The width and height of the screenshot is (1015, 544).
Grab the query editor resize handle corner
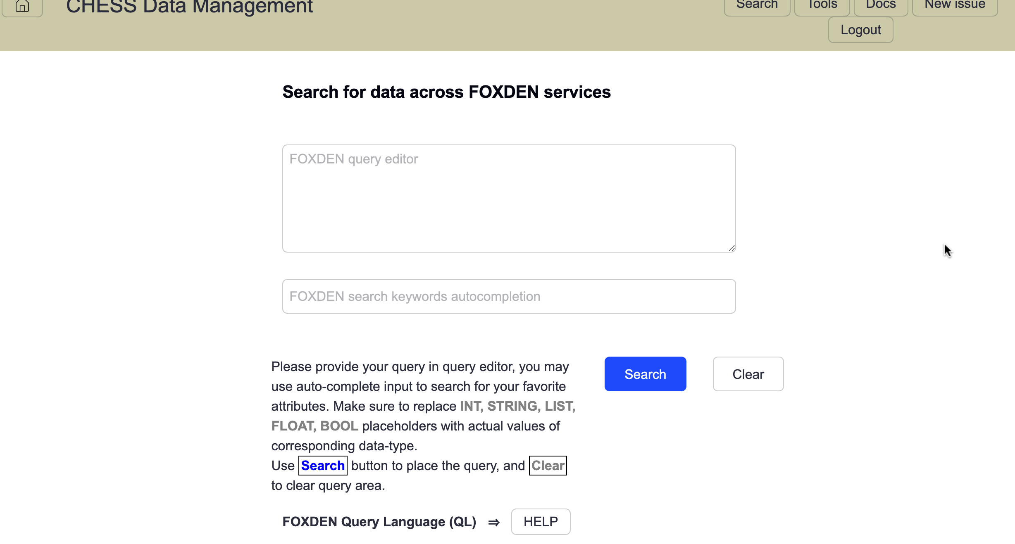tap(731, 248)
